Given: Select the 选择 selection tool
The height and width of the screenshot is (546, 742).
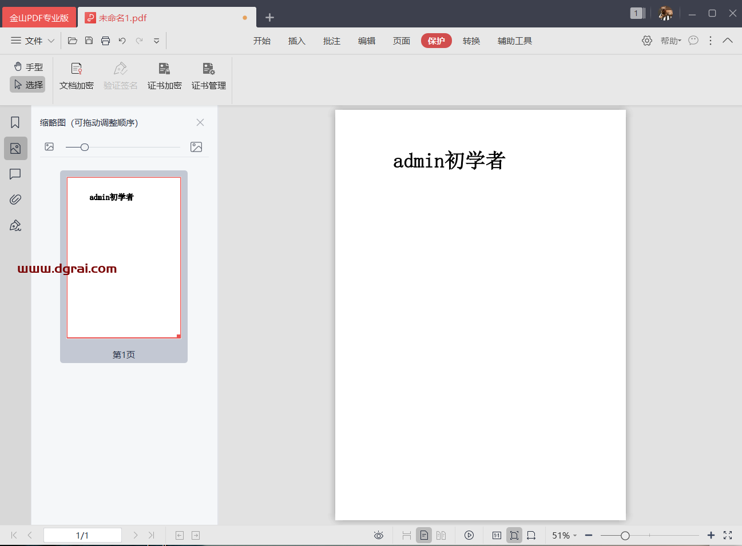Looking at the screenshot, I should pos(27,85).
